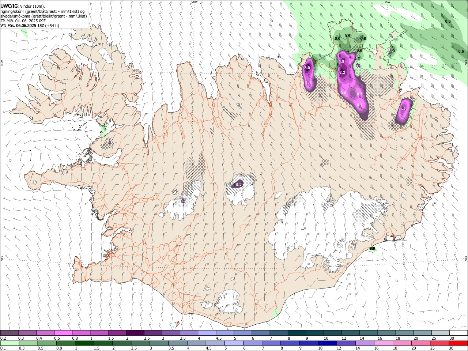
Task: Pick bottom-row deep blue swatch between 10 and 12
Action: coord(327,343)
